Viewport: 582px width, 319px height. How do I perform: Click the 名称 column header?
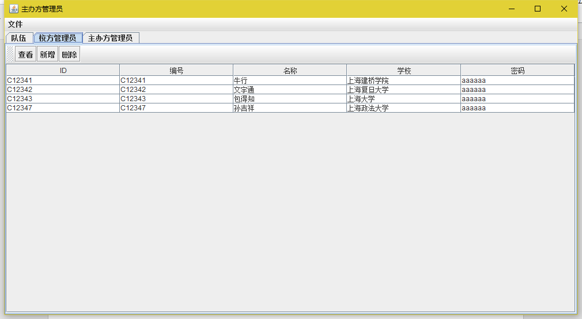coord(290,70)
